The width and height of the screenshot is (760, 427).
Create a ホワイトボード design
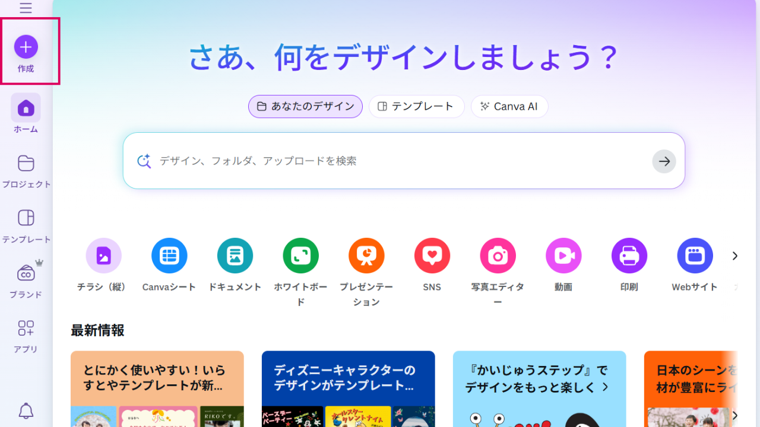coord(300,256)
